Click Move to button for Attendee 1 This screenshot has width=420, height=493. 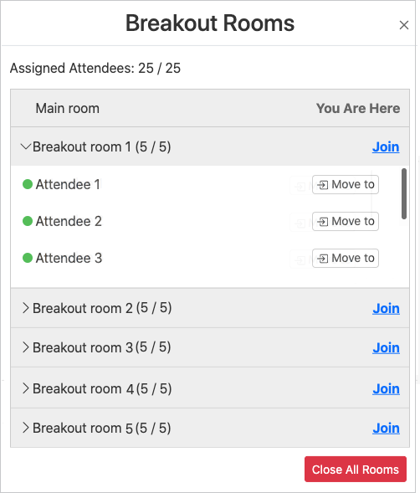coord(346,184)
